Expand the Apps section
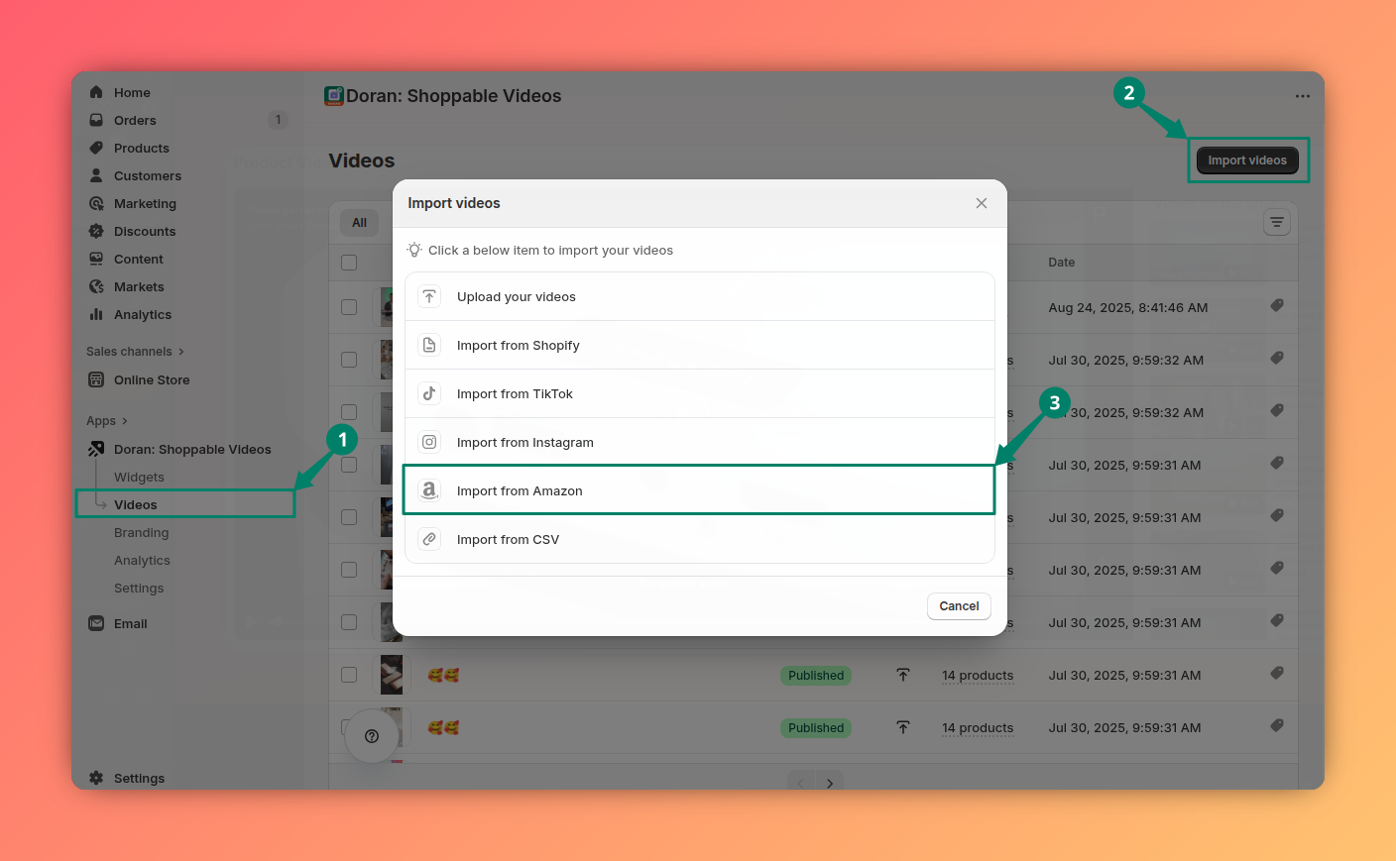Screen dimensions: 1396x861 tap(107, 421)
